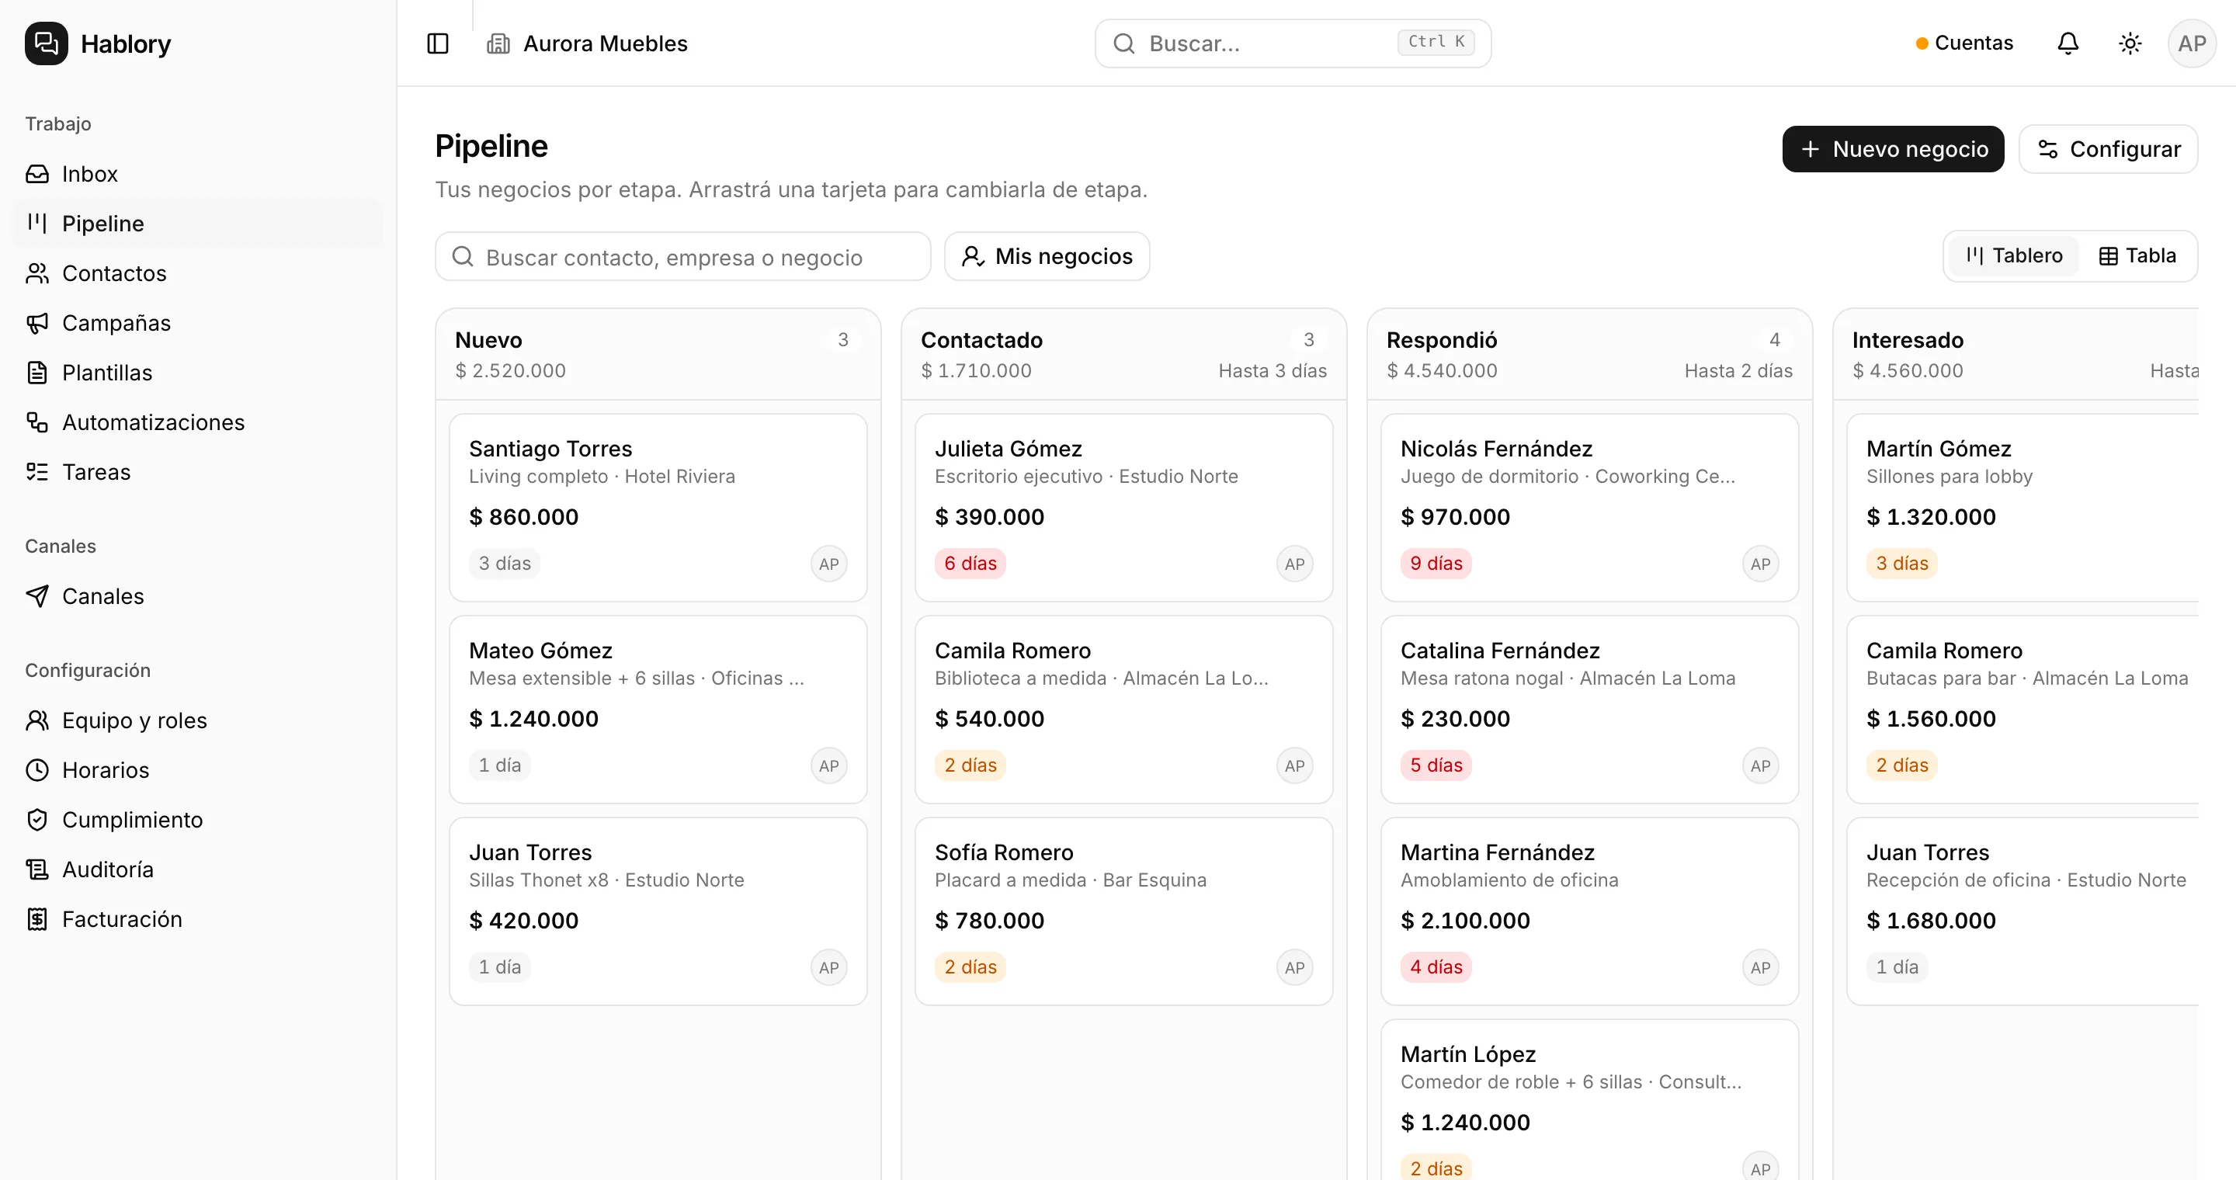Open Configurar pipeline settings

point(2108,149)
